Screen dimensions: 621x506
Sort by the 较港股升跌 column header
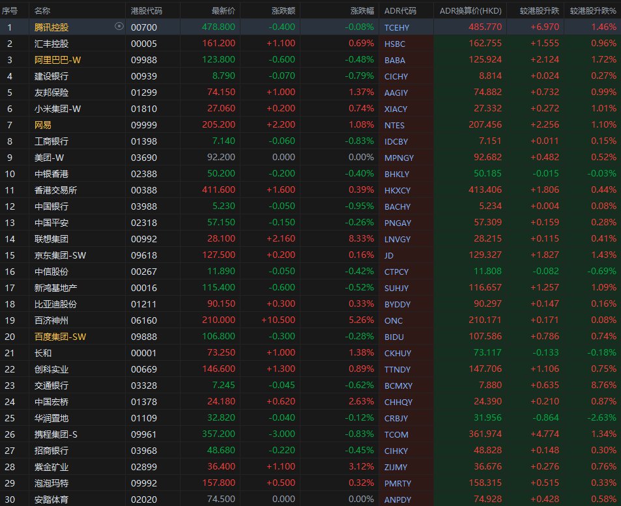pos(540,10)
